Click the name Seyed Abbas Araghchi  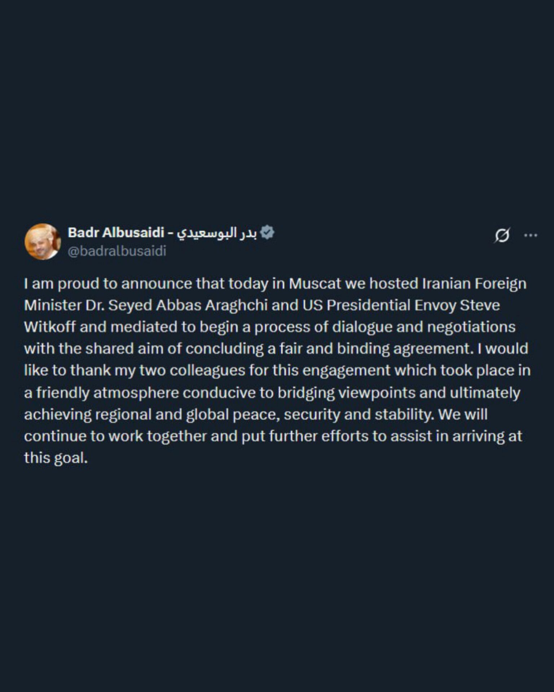(188, 305)
